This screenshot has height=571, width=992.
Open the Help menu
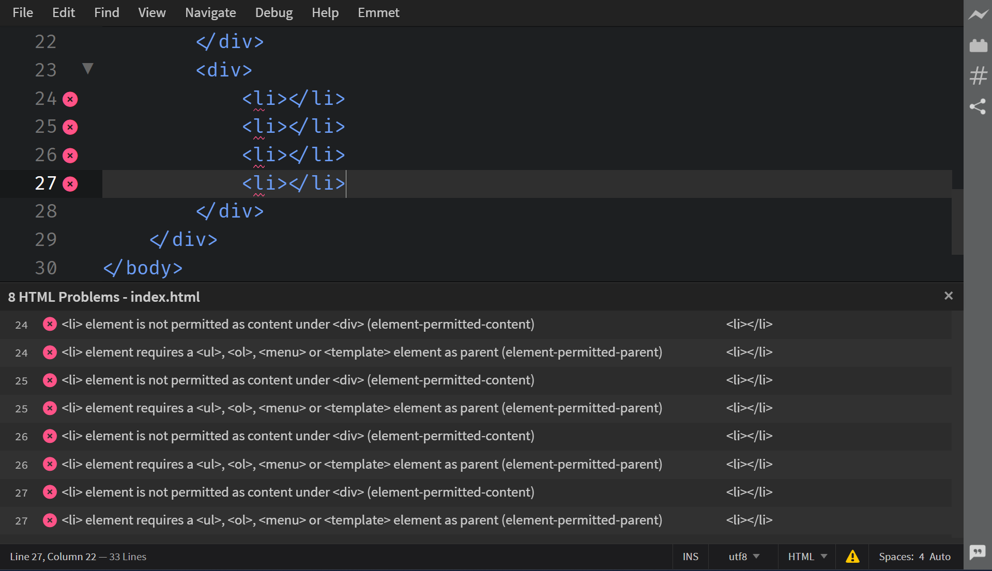click(325, 13)
